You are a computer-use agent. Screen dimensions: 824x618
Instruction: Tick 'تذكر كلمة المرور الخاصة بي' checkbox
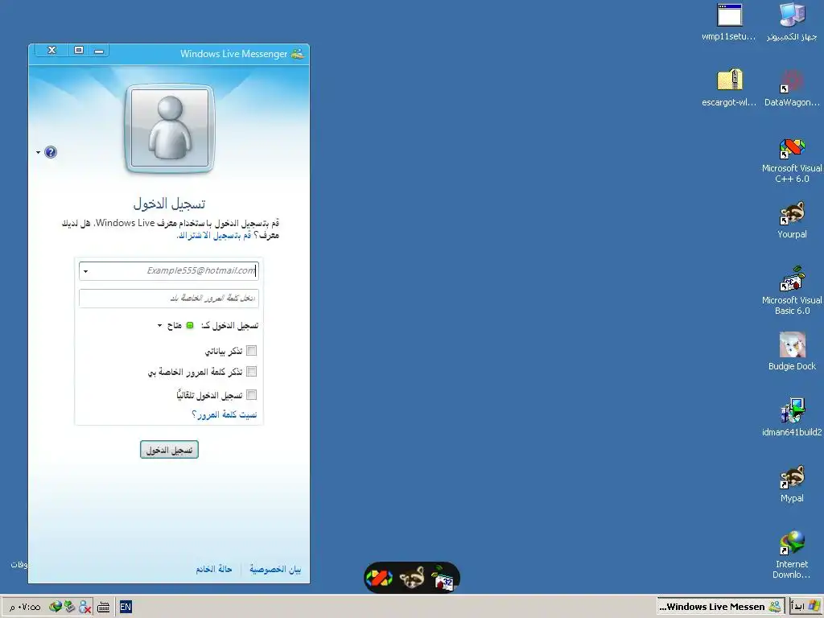coord(252,372)
